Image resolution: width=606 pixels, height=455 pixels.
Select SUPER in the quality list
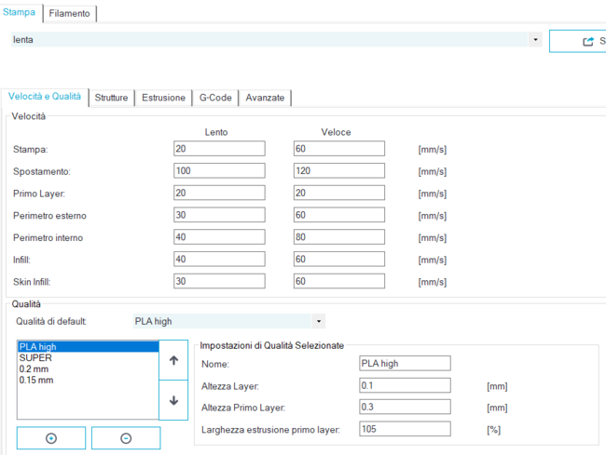pyautogui.click(x=35, y=358)
